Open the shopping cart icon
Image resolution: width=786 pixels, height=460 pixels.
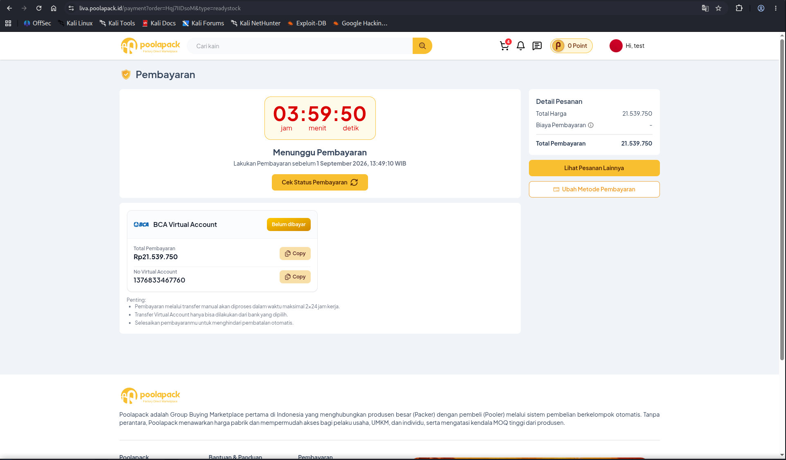click(504, 46)
